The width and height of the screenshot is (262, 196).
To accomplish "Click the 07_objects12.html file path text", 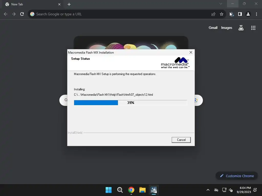I will tap(113, 95).
